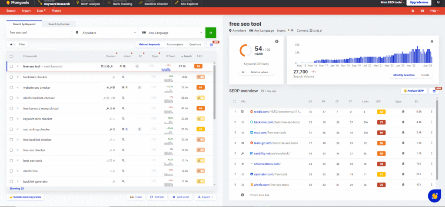This screenshot has height=207, width=445.
Task: Switch to Questions tab
Action: 195,45
